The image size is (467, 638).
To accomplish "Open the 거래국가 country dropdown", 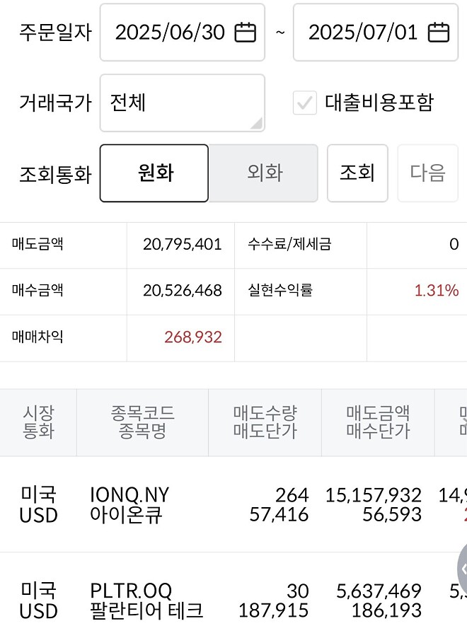I will tap(182, 102).
